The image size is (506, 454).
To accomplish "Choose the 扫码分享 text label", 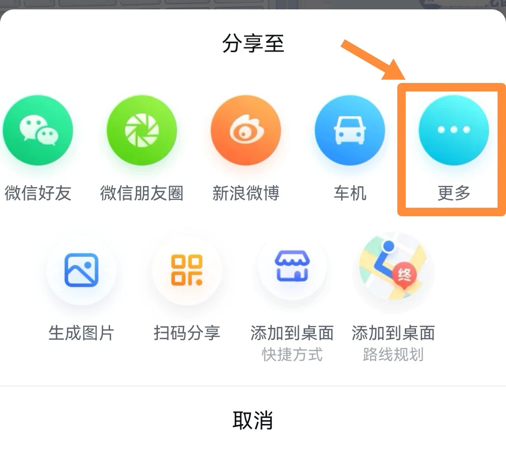I will coord(187,333).
